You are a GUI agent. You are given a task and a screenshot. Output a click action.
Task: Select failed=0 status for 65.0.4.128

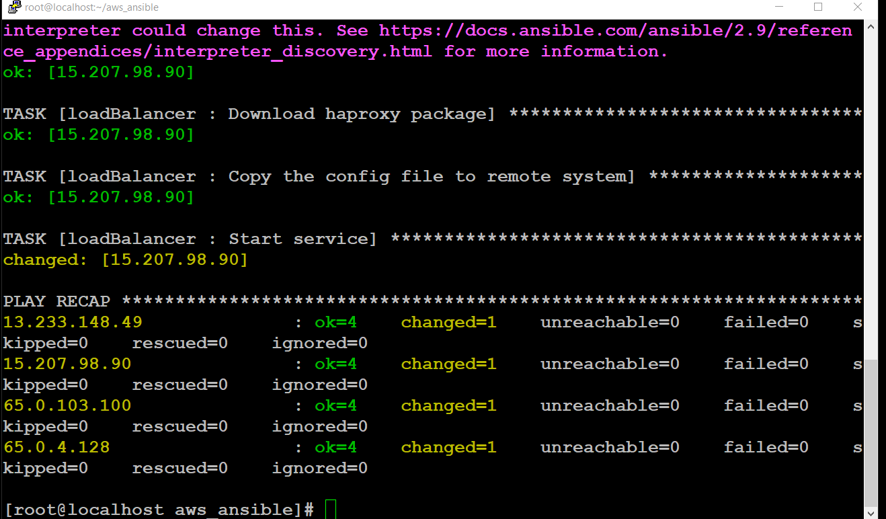click(x=766, y=447)
